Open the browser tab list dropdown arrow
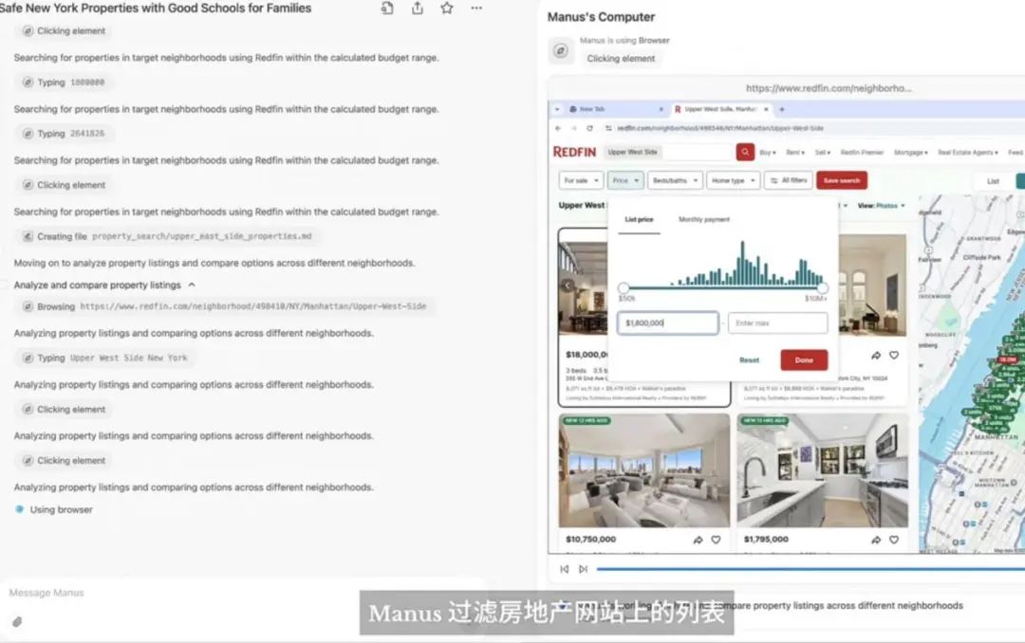This screenshot has height=643, width=1025. pos(557,109)
